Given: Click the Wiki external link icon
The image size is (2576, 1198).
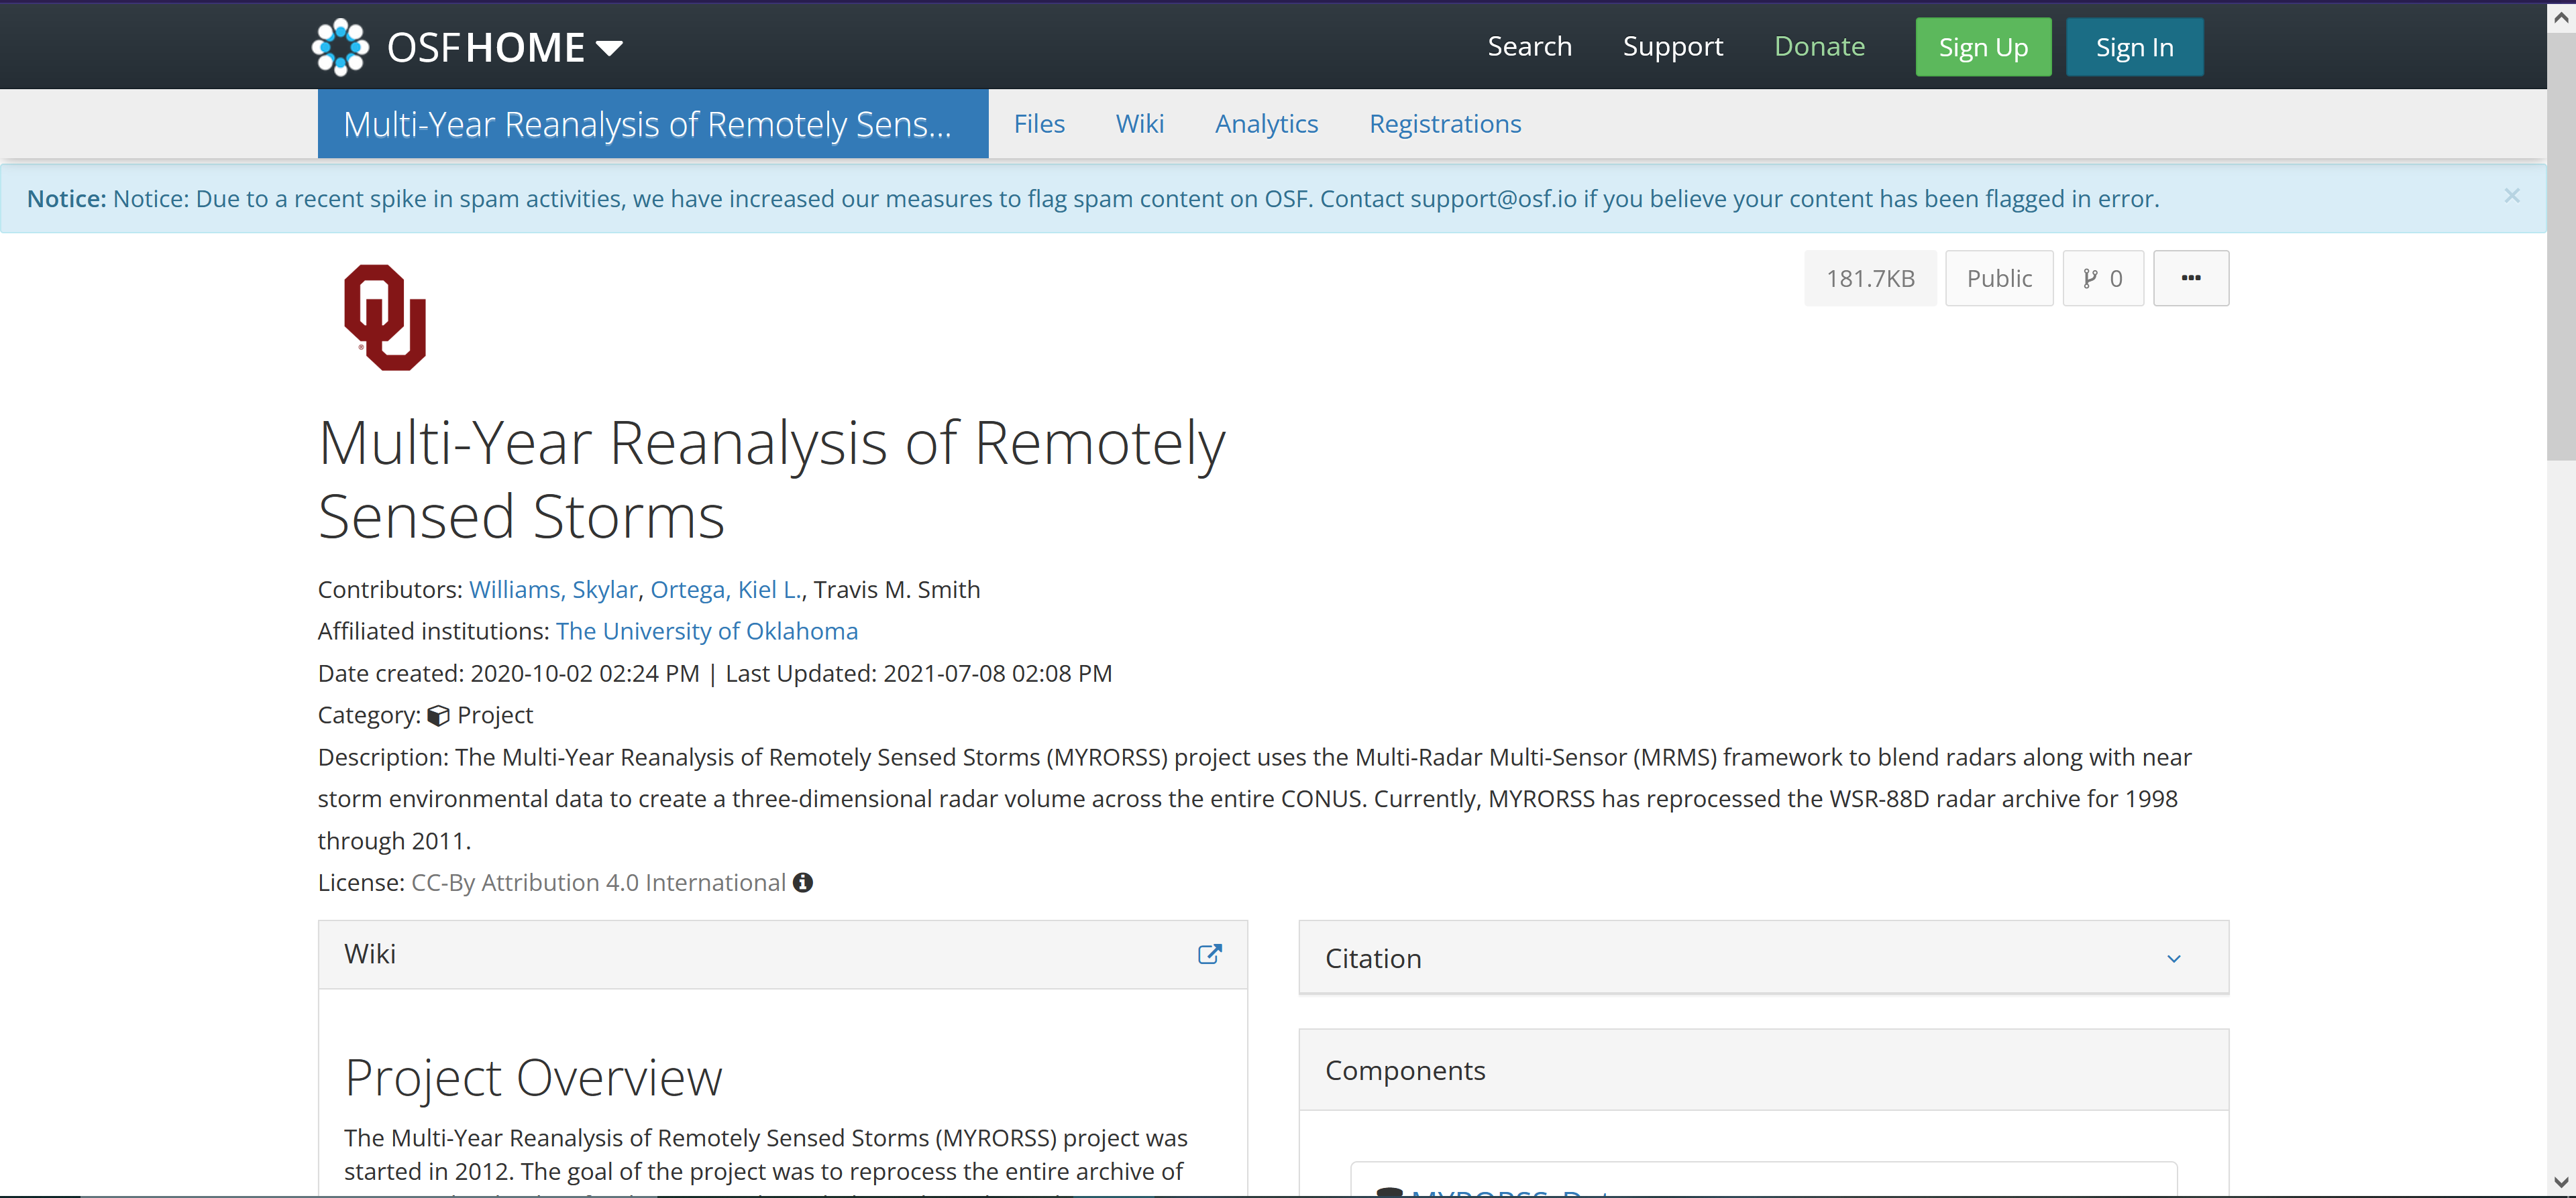Looking at the screenshot, I should pyautogui.click(x=1211, y=953).
